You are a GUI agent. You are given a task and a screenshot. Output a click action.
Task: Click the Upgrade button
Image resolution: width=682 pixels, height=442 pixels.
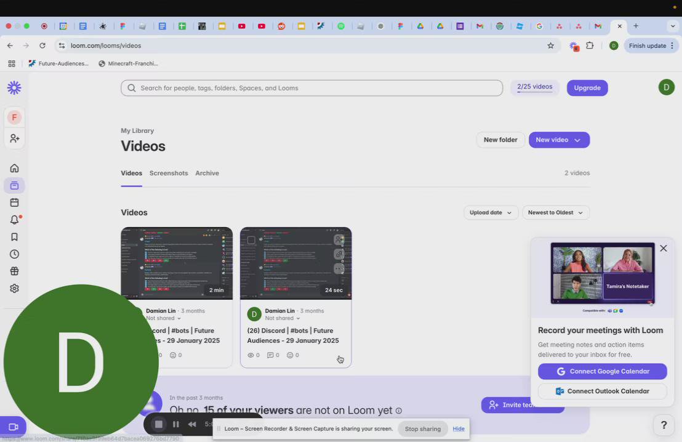587,88
